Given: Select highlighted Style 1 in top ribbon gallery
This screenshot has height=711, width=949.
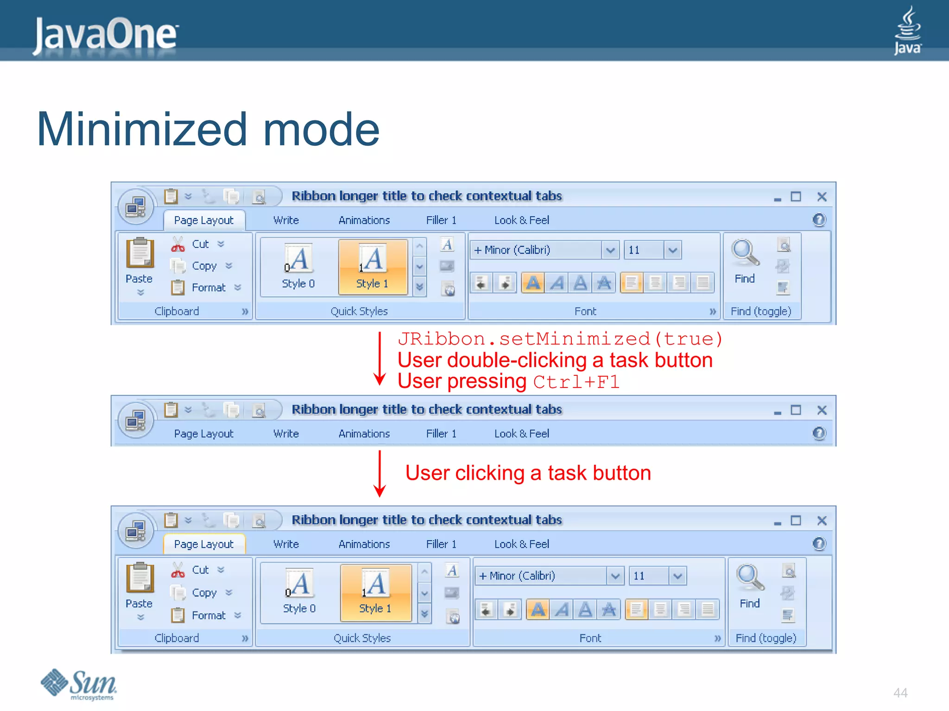Looking at the screenshot, I should point(373,267).
